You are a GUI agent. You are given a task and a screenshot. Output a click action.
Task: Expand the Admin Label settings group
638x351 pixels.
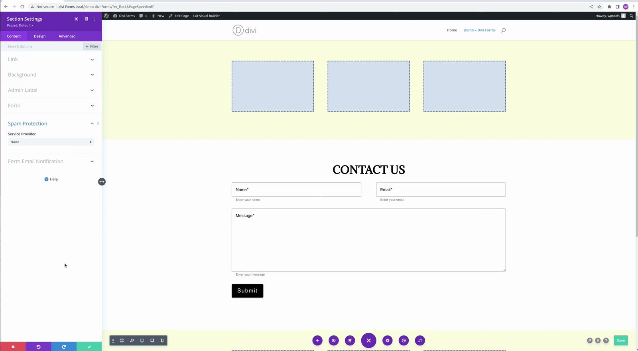(51, 90)
